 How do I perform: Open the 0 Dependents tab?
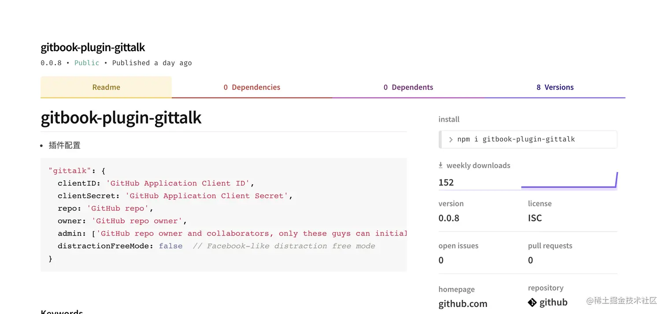point(408,87)
